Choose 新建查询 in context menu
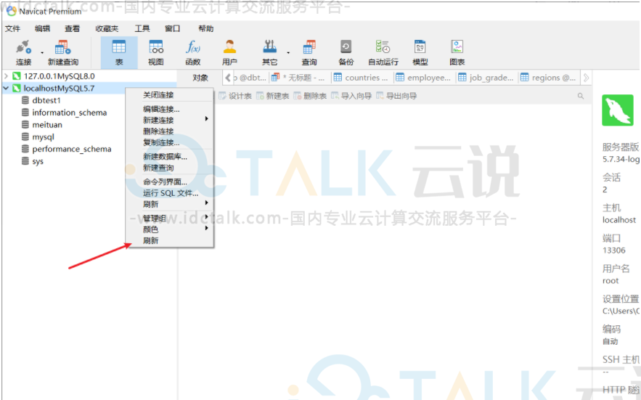Screen dimensions: 641x400 (x=169, y=168)
